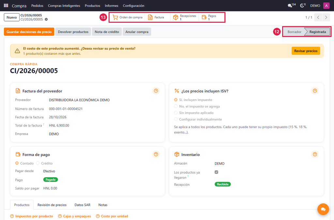
Task: Open help icon in Inventario card
Action: pos(315,154)
